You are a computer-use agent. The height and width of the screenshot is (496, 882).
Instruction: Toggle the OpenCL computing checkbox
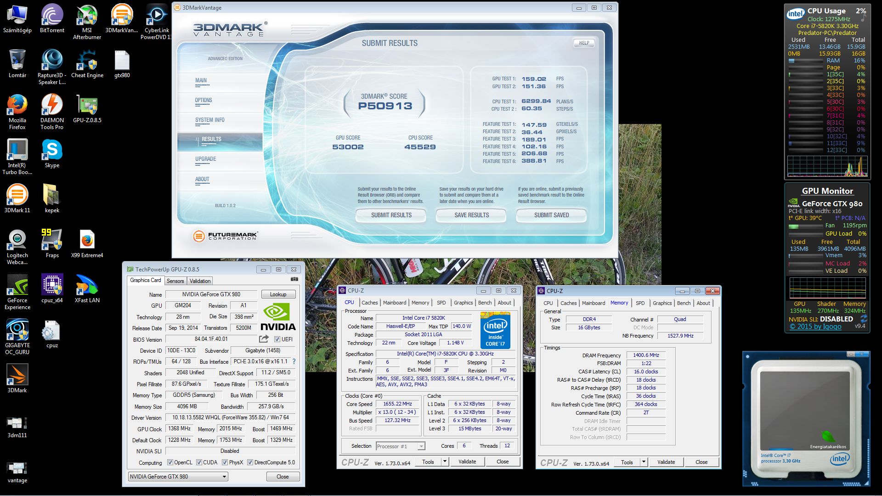pos(170,462)
